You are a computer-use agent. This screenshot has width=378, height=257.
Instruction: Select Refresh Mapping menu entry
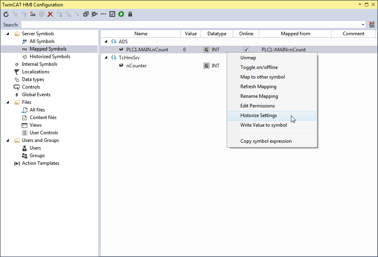tap(272, 87)
